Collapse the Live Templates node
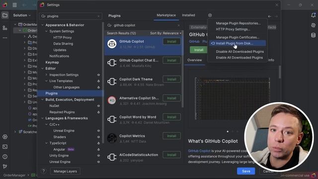 46,81
